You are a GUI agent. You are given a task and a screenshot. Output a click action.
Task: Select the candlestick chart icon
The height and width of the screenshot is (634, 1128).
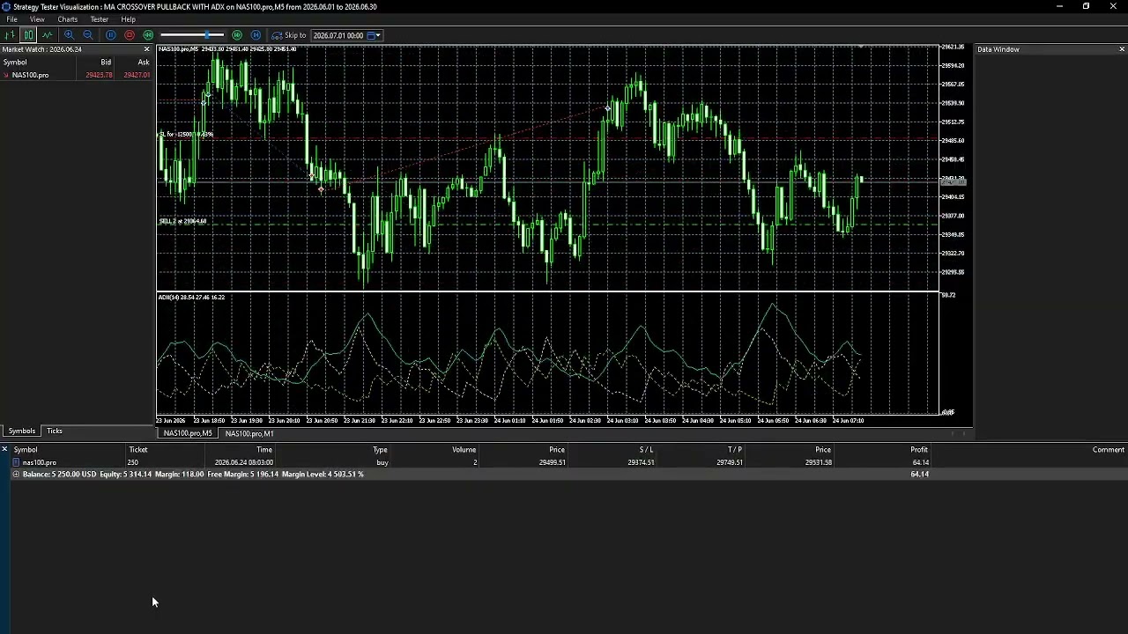[x=28, y=35]
